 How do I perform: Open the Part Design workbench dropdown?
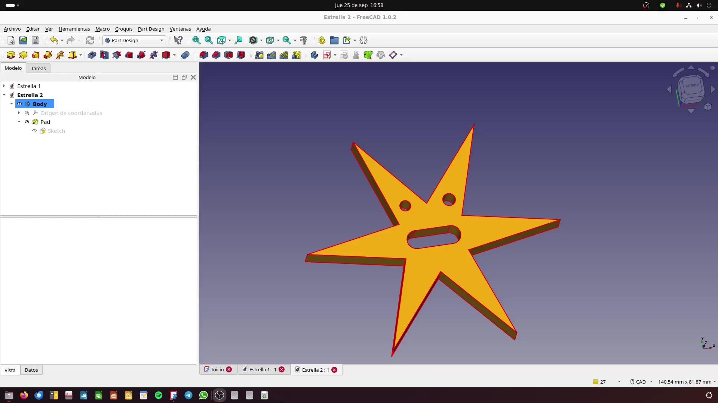(x=134, y=40)
